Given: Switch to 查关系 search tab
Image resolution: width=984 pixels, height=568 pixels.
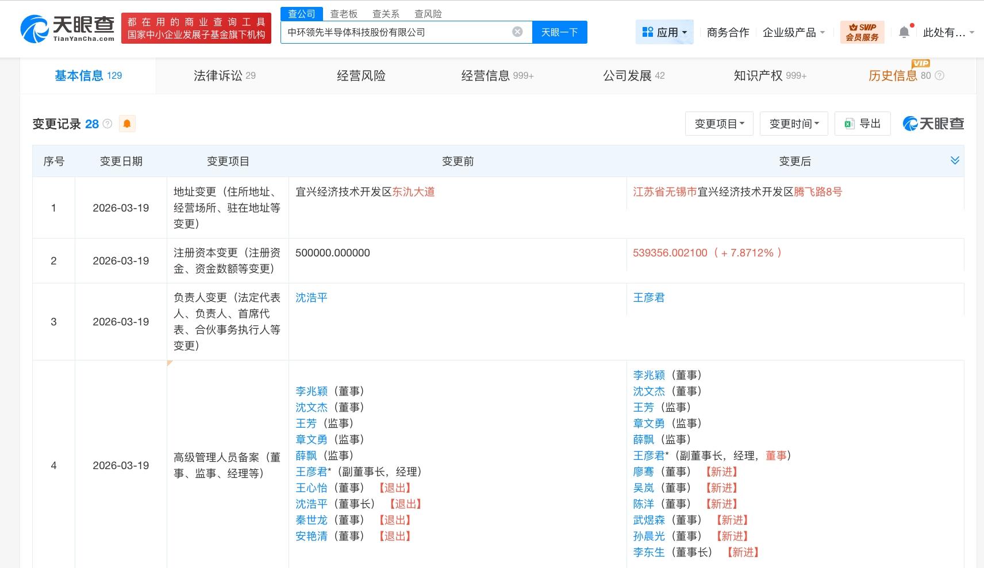Looking at the screenshot, I should tap(386, 14).
